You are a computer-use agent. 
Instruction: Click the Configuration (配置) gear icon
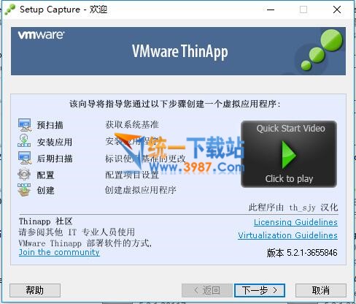(x=24, y=174)
